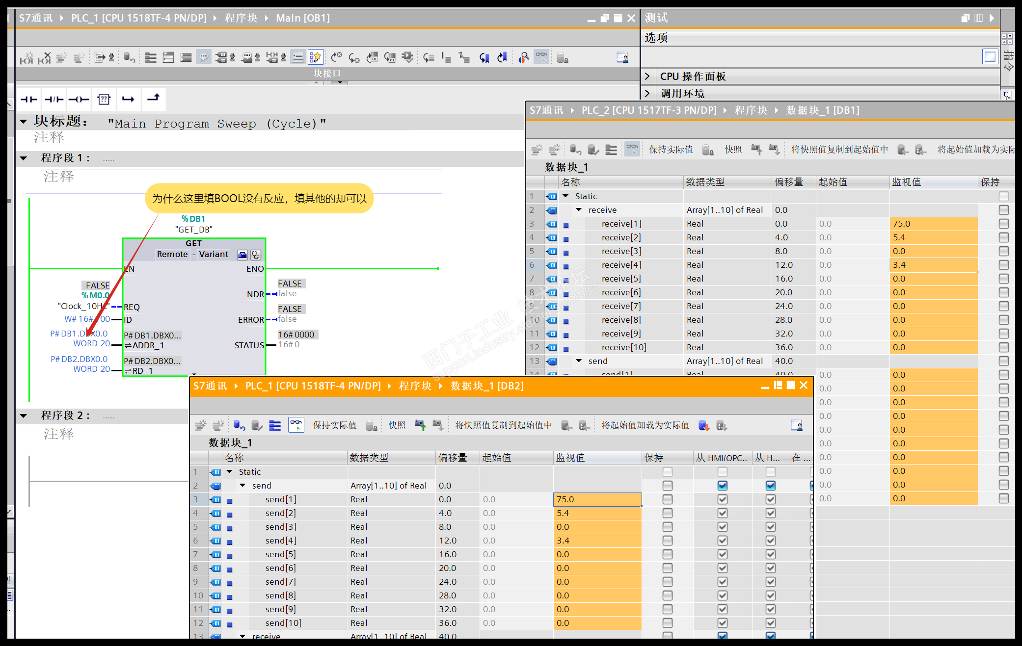Viewport: 1022px width, 646px height.
Task: Click the open branch icon
Action: point(129,100)
